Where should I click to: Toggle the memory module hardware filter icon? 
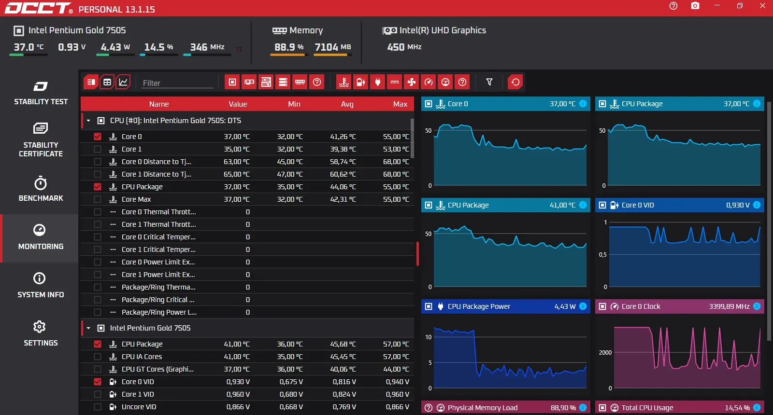pos(300,82)
